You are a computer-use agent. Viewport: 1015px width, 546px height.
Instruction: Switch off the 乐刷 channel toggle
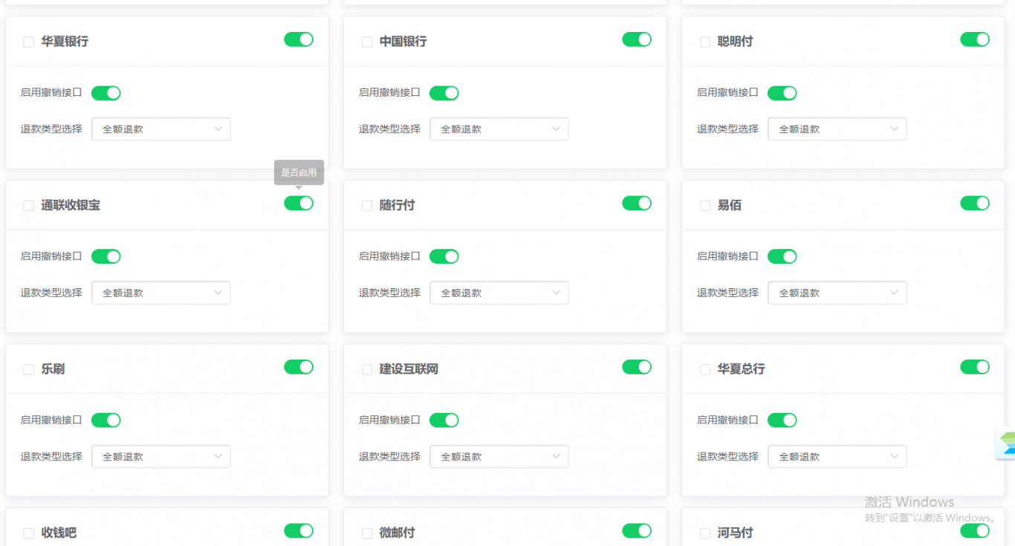point(299,367)
